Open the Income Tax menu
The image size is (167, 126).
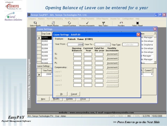tap(115, 19)
